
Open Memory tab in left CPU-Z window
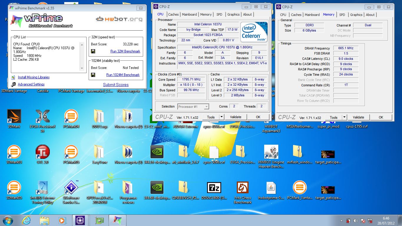click(206, 14)
